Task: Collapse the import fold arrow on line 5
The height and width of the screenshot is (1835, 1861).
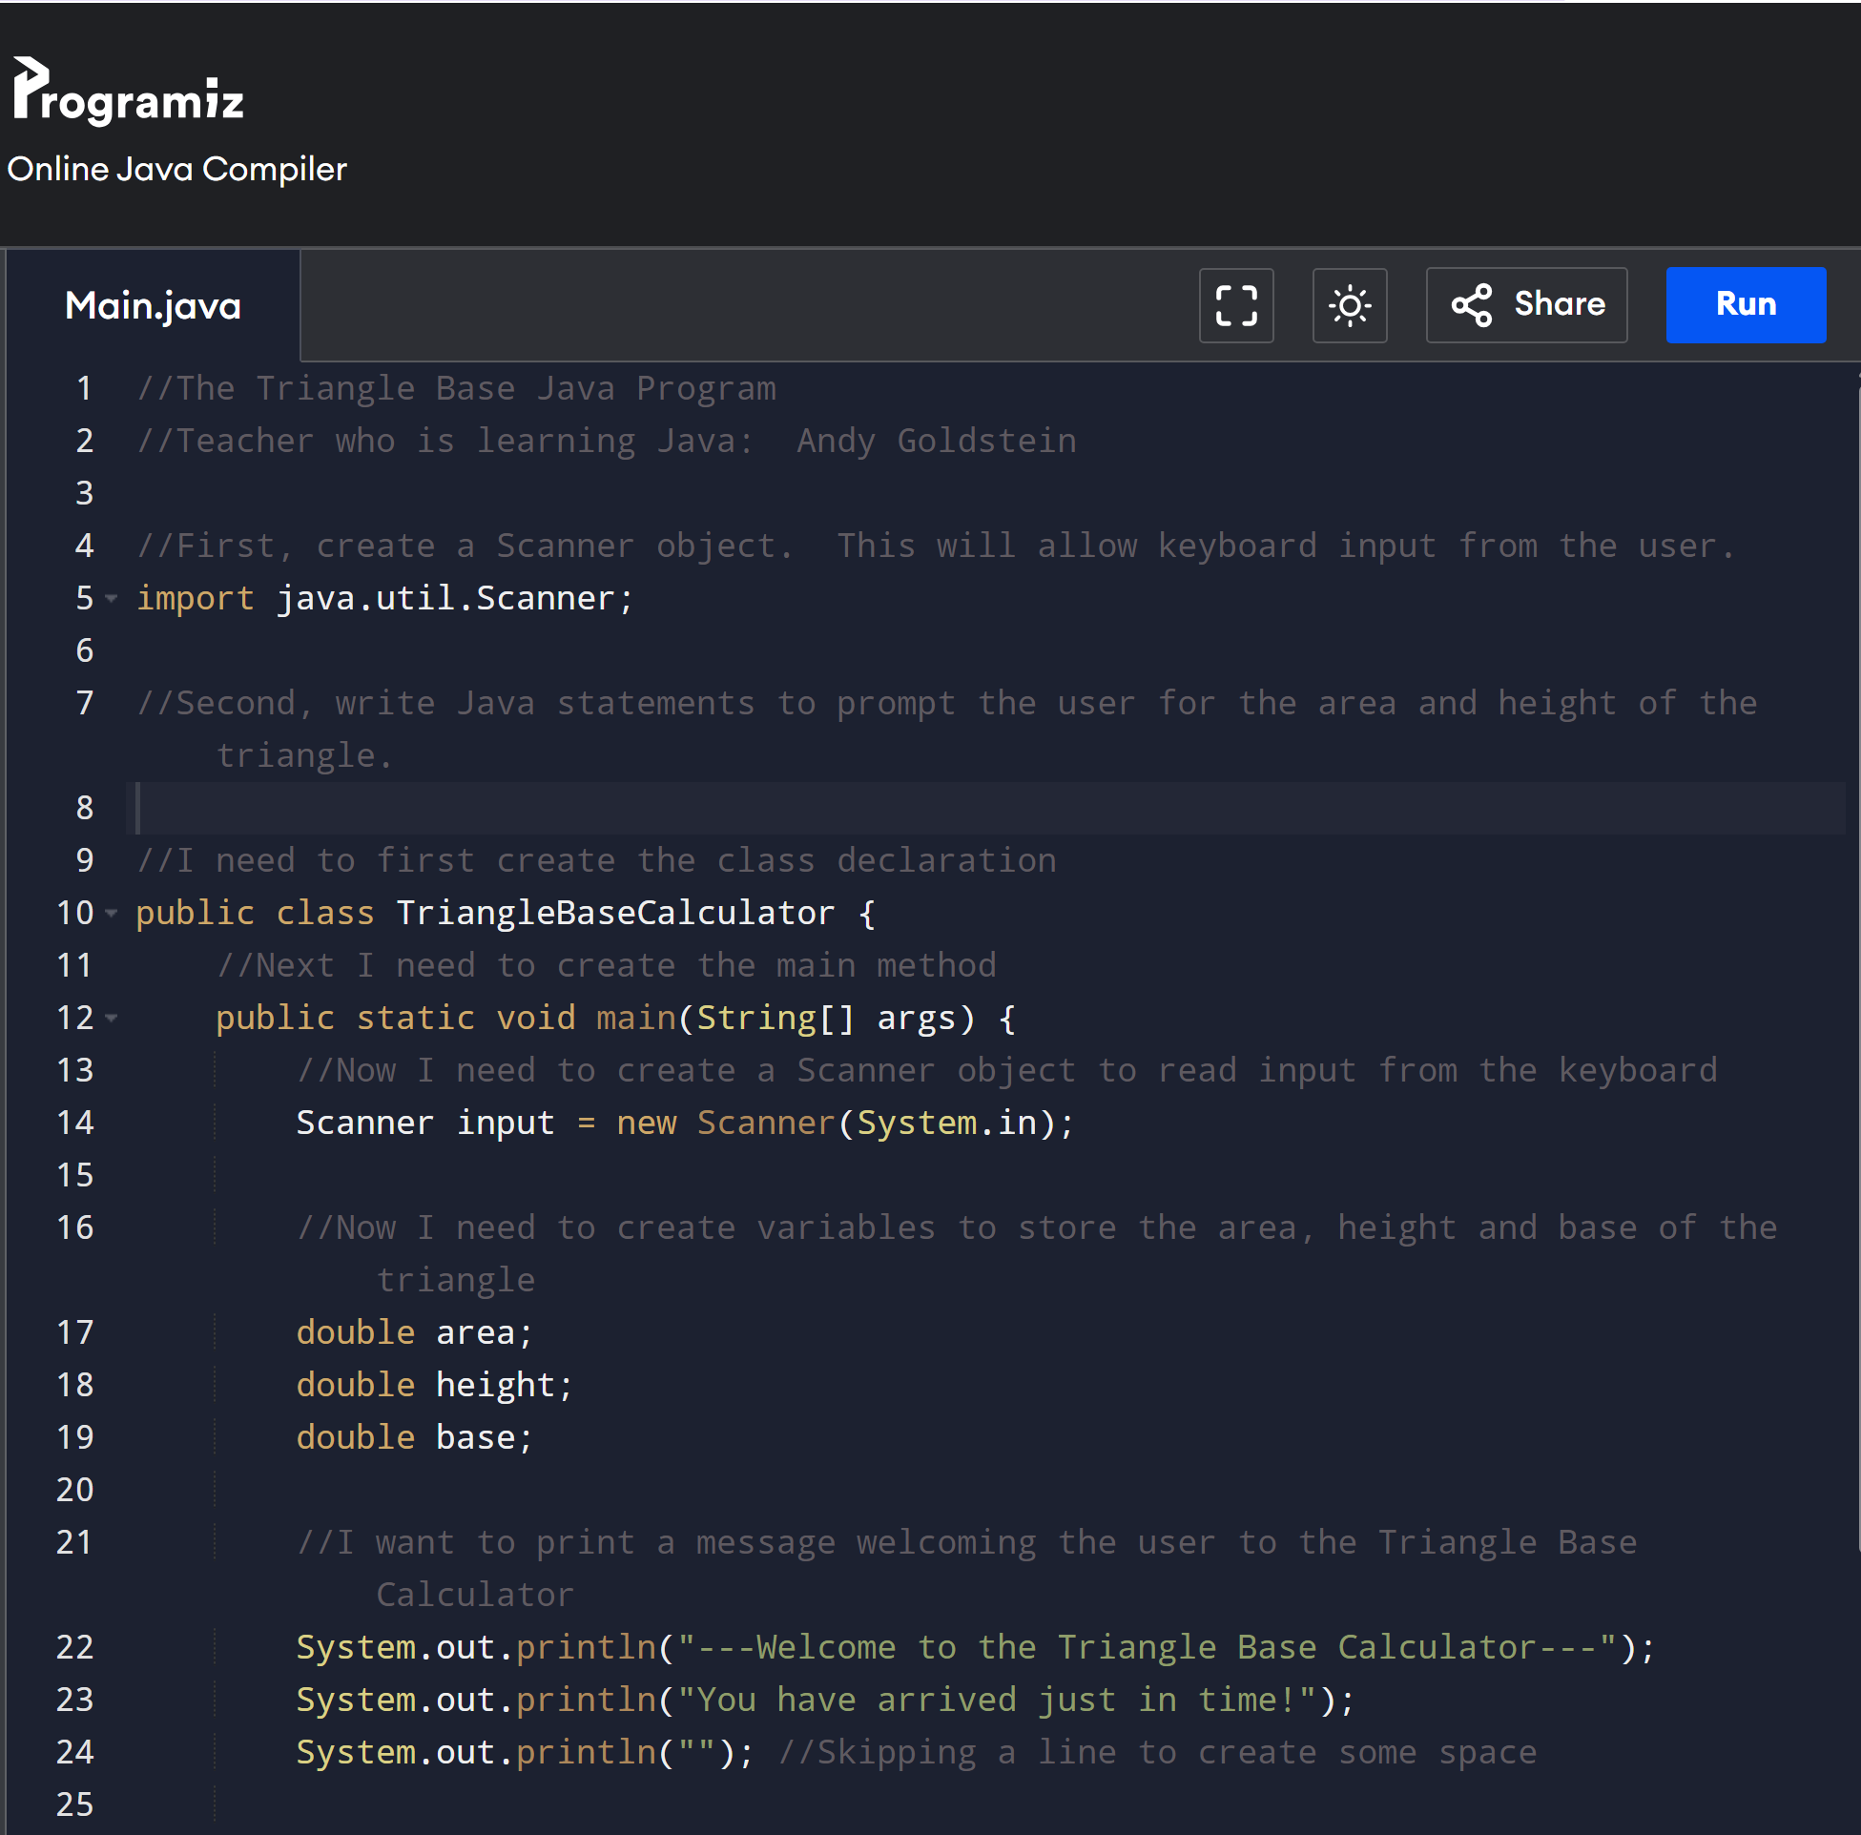Action: [112, 599]
